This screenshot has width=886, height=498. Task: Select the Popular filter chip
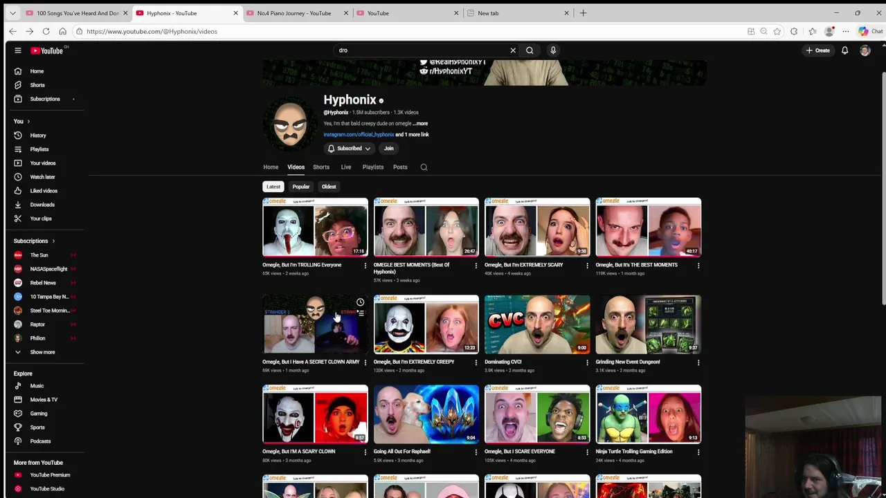(x=300, y=187)
